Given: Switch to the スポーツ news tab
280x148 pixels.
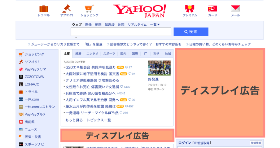Looking at the screenshot, I should 109,54.
